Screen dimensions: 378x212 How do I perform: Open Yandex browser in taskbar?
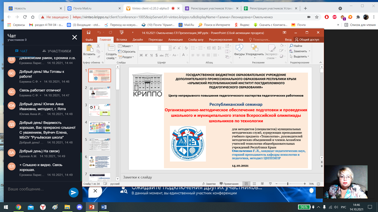click(x=43, y=207)
